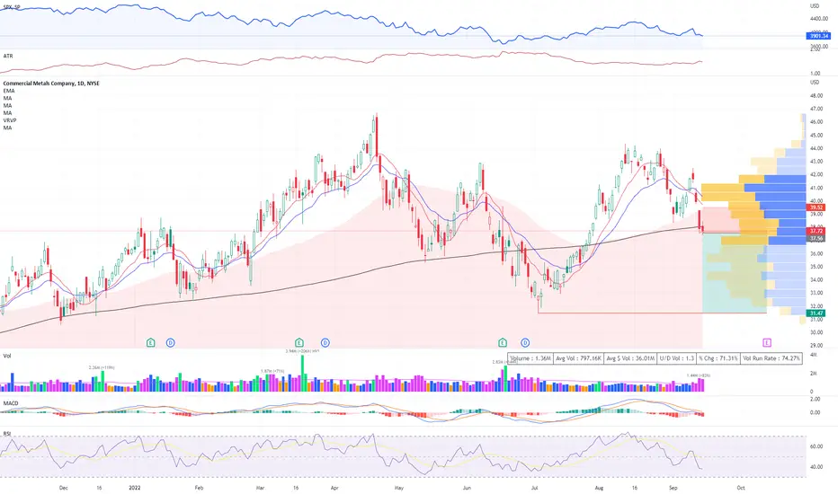Click the 48.00 tick on the price scale
Viewport: 838px width, 494px height.
(x=816, y=96)
